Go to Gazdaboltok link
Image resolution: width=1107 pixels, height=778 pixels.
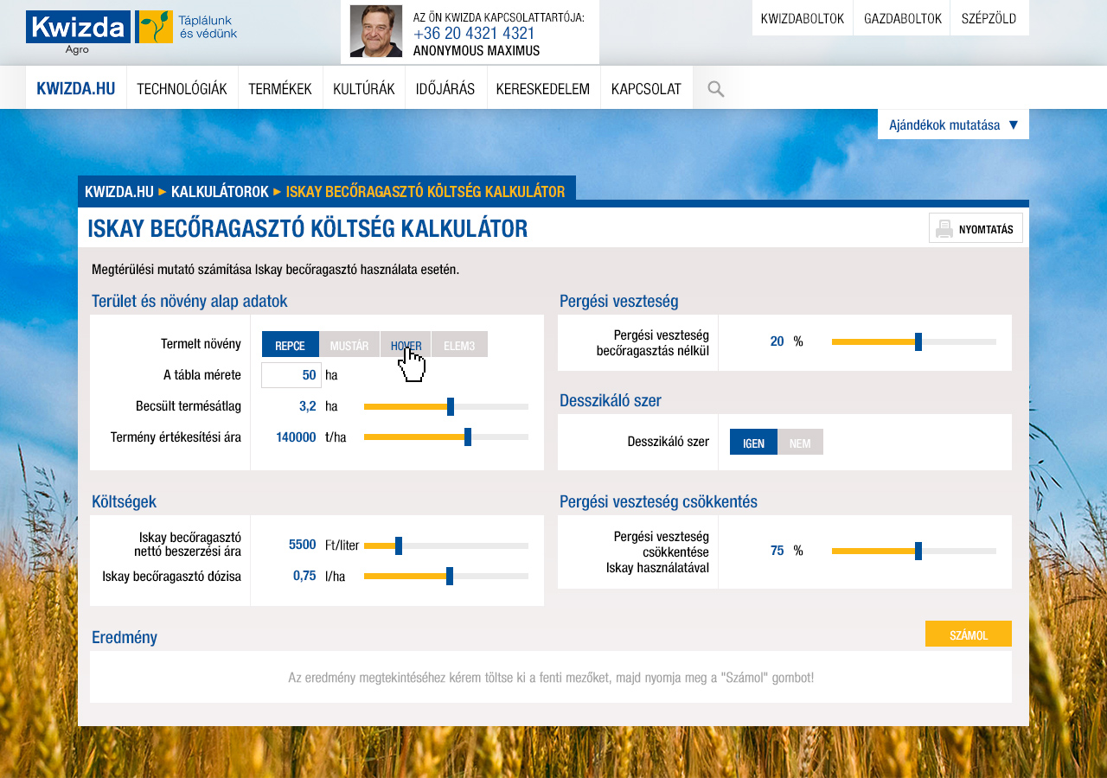point(902,18)
